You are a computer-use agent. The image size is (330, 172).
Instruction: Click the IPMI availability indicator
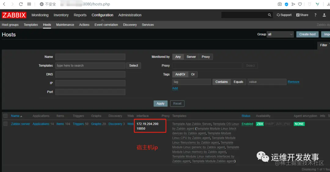[287, 124]
